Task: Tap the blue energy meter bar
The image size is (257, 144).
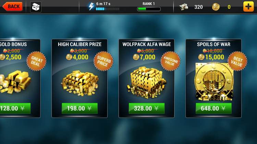Action: coord(108,9)
